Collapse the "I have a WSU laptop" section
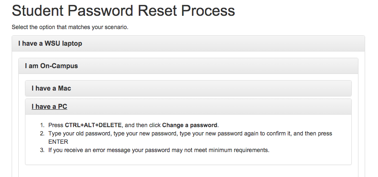The image size is (378, 177). click(x=50, y=44)
